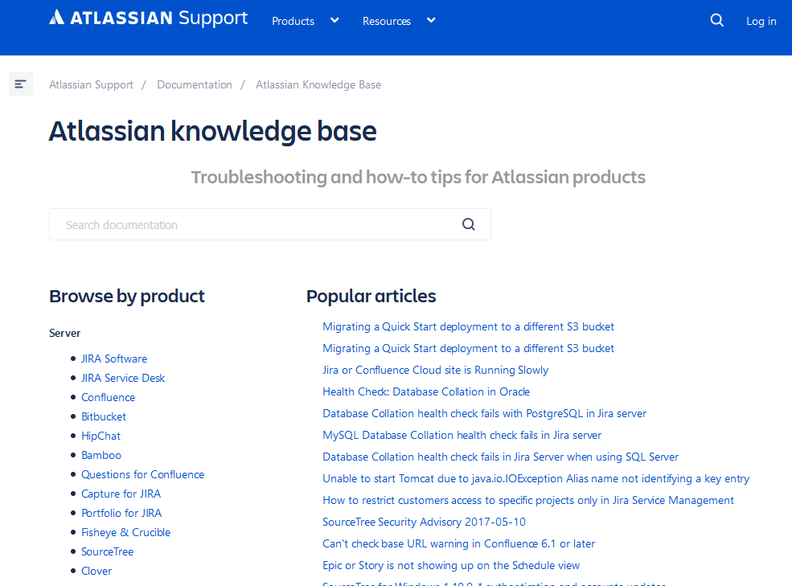Image resolution: width=792 pixels, height=586 pixels.
Task: Expand the Products dropdown
Action: tap(306, 21)
